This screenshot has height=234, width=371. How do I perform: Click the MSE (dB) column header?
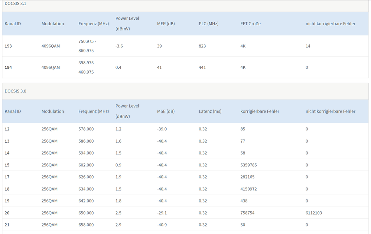tap(165, 111)
